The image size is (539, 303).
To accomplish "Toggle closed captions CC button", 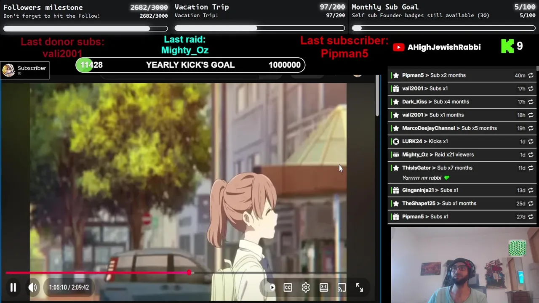I will tap(288, 287).
